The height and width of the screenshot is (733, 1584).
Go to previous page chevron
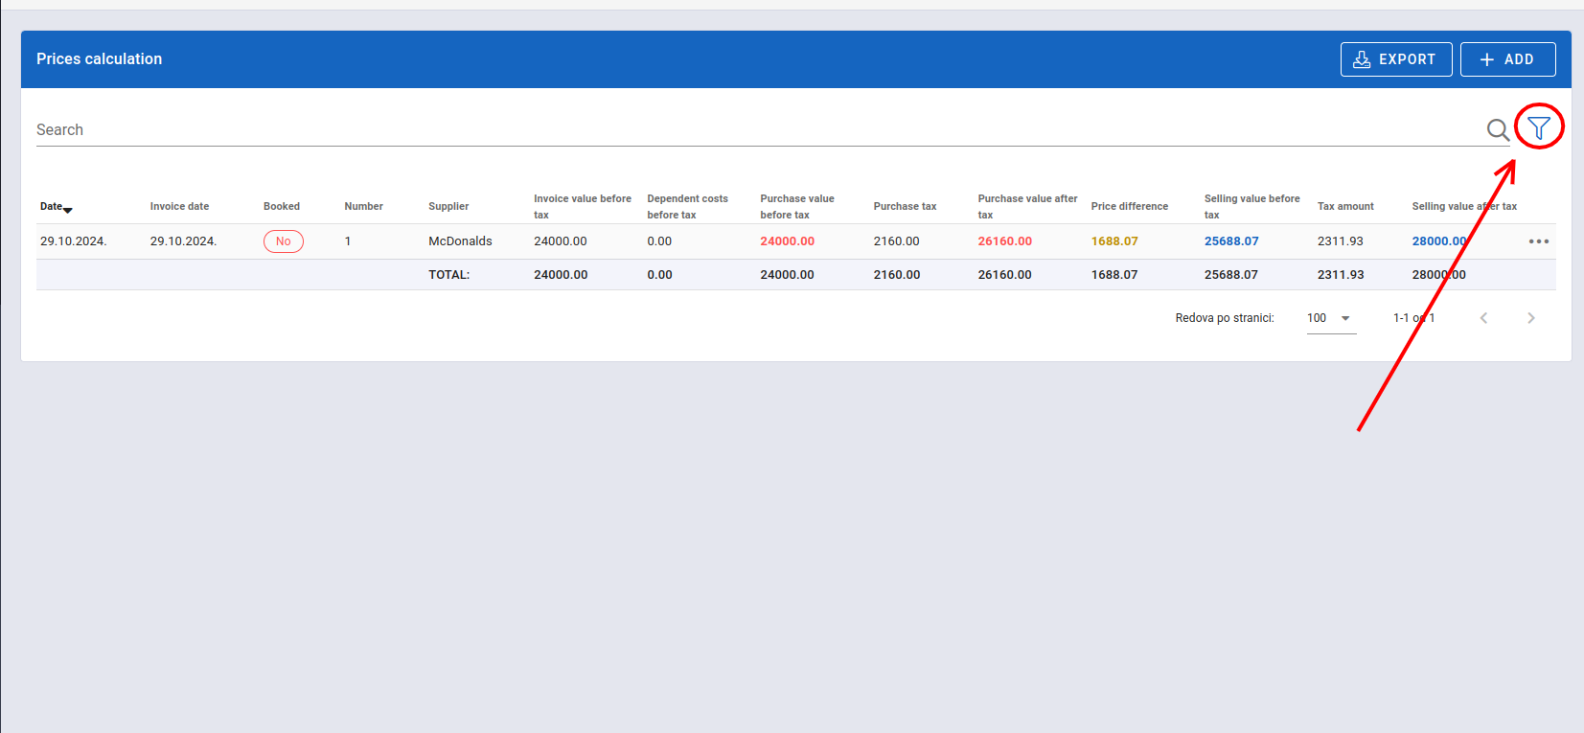click(x=1483, y=318)
